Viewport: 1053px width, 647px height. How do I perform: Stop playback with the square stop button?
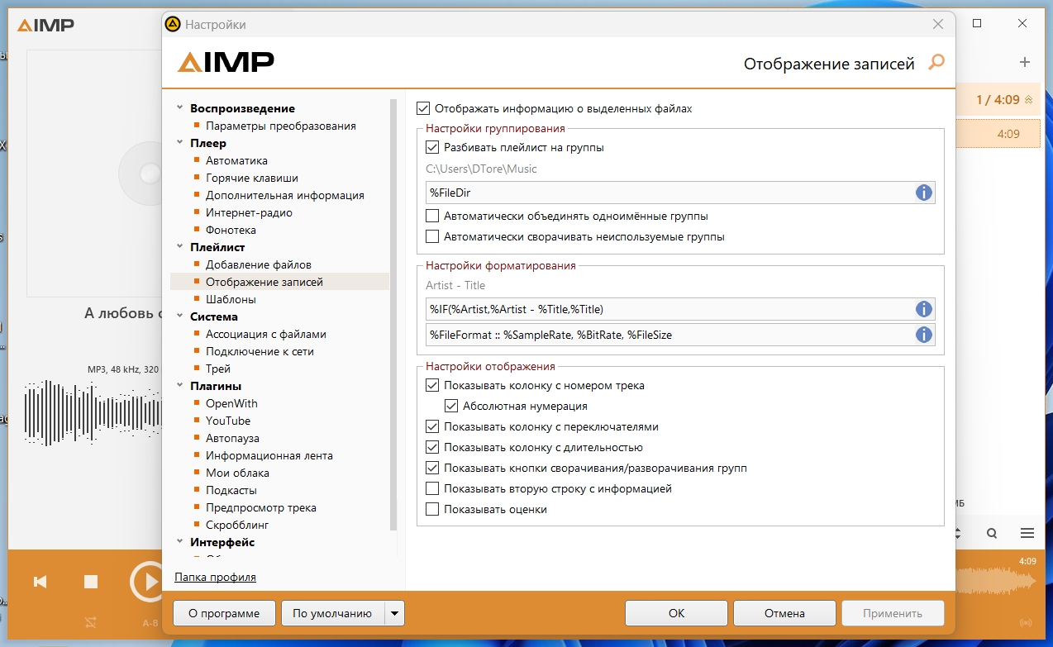91,582
